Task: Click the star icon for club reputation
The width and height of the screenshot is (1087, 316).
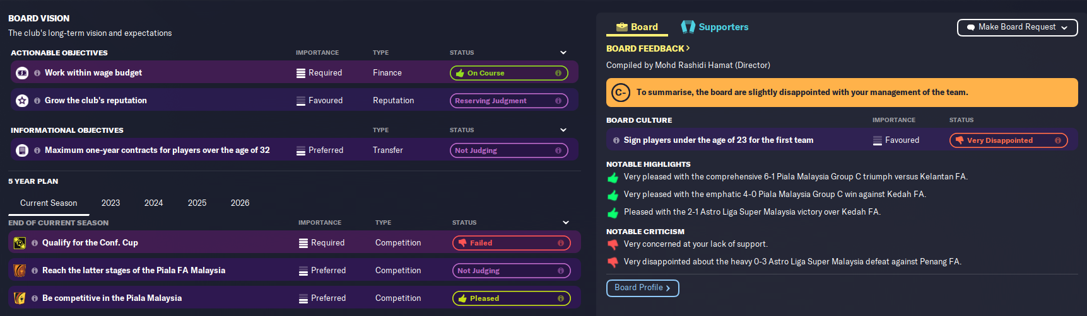Action: [22, 101]
